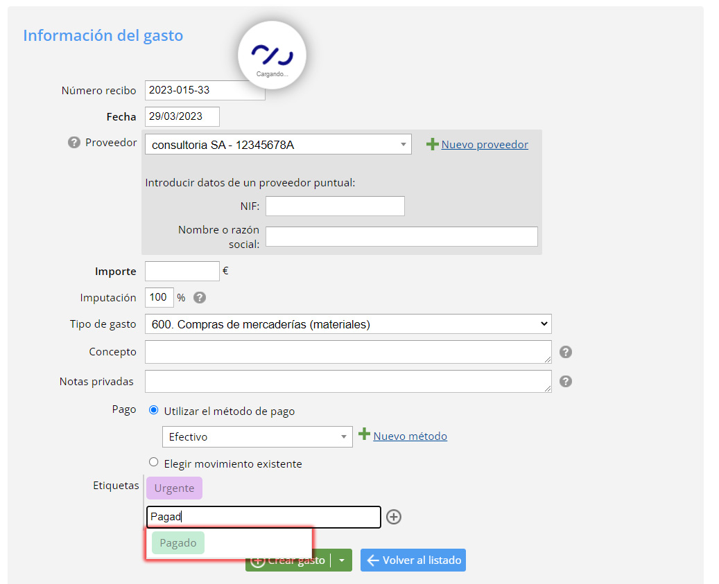Screen dimensions: 719x584
Task: Click the green plus icon for Nuevo método
Action: 364,434
